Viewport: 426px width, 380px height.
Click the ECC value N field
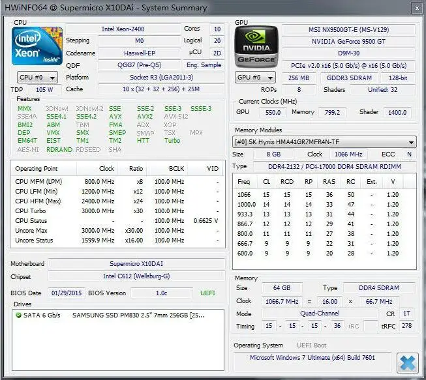click(409, 154)
